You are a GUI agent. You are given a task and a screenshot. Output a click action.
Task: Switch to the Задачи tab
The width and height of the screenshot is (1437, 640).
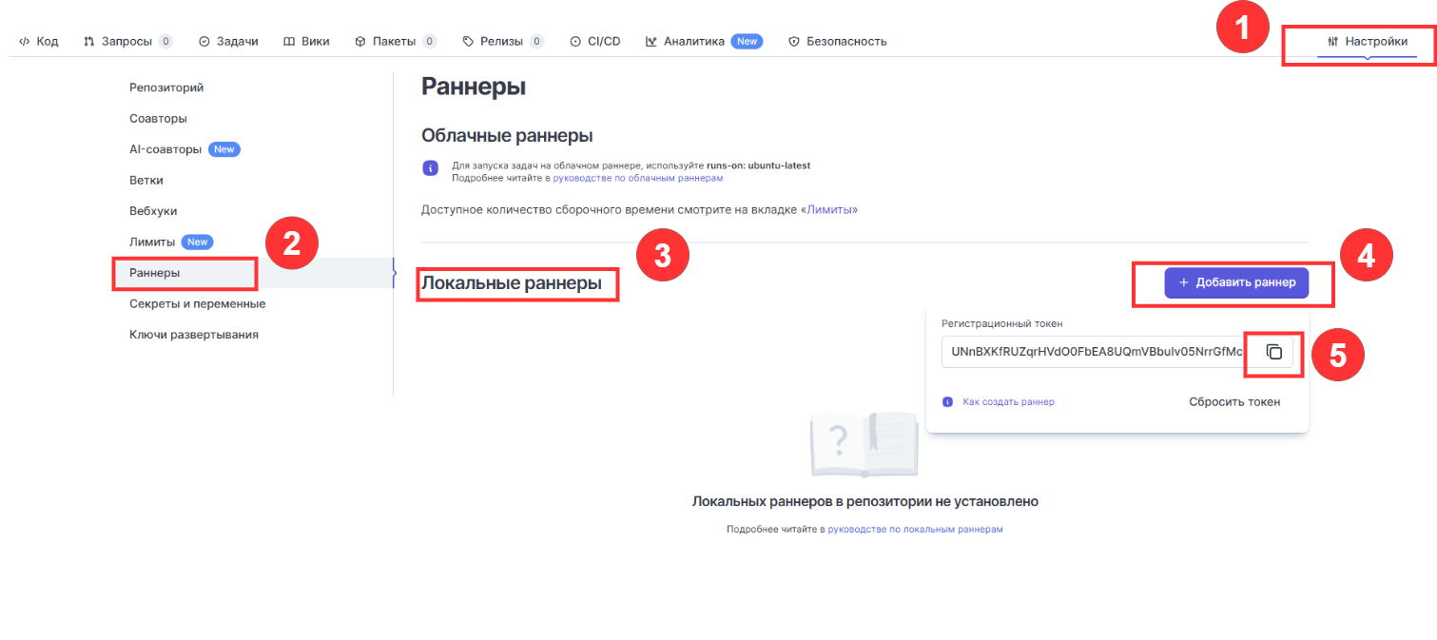(x=228, y=42)
